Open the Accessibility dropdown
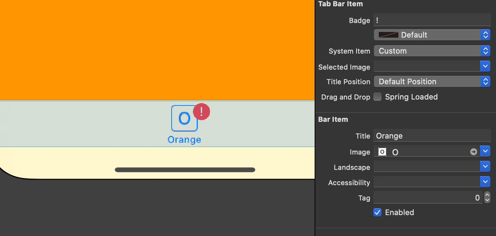This screenshot has height=236, width=496. point(485,182)
